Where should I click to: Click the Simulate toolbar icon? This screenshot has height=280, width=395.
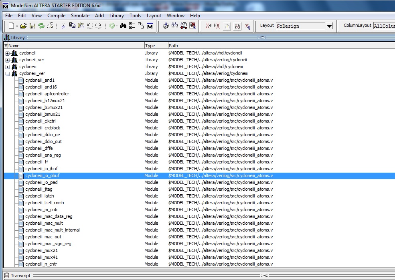point(184,26)
